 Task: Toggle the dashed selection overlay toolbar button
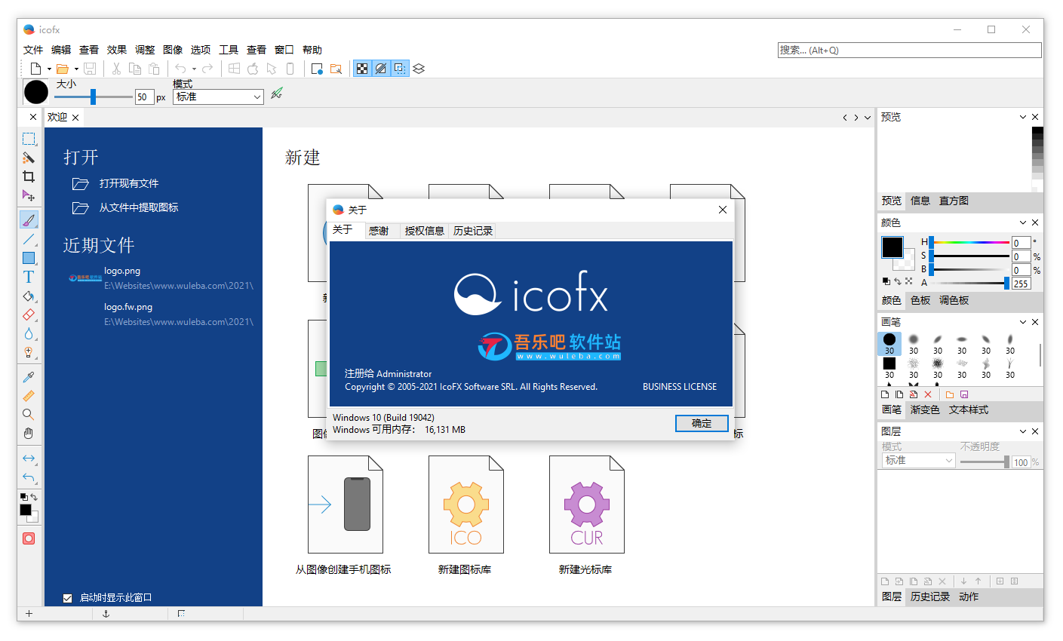400,69
